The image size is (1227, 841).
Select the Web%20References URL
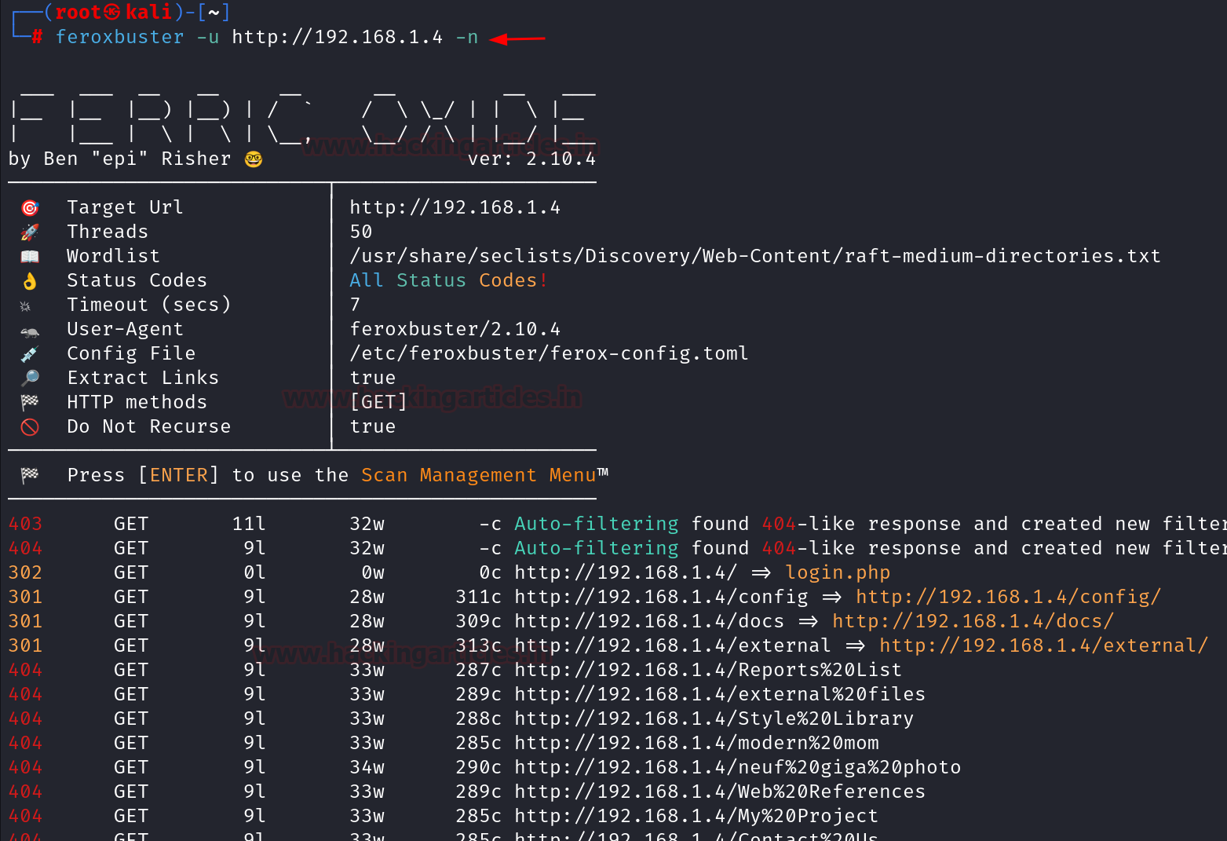pos(720,792)
